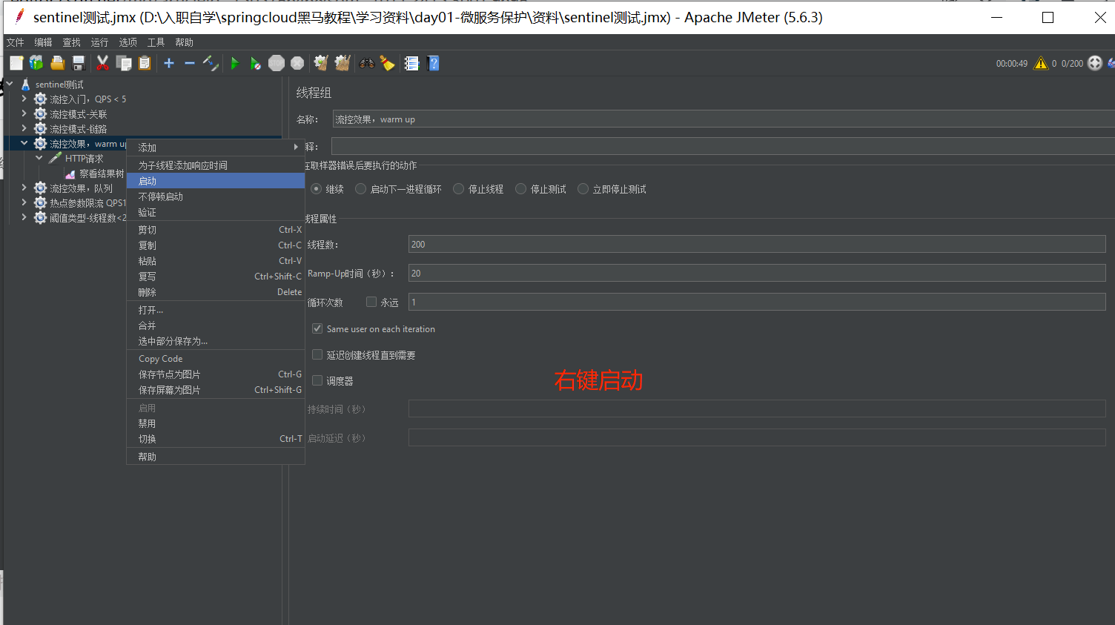Click the Shutdown threads toolbar icon
Image resolution: width=1115 pixels, height=625 pixels.
point(297,64)
